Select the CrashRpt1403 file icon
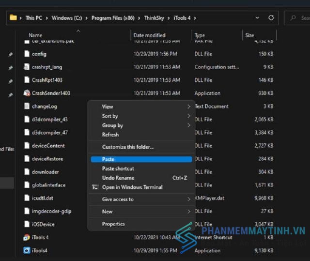Image resolution: width=310 pixels, height=261 pixels. 27,80
